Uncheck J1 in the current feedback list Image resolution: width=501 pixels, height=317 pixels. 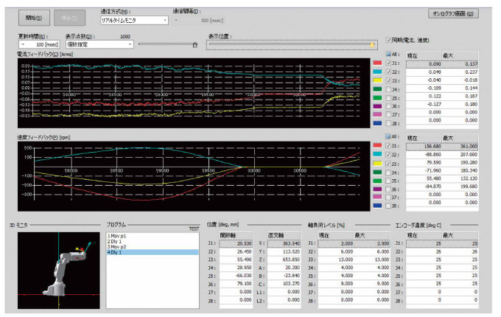(x=388, y=64)
